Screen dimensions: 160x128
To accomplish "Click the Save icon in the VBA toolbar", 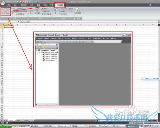I will (45, 42).
